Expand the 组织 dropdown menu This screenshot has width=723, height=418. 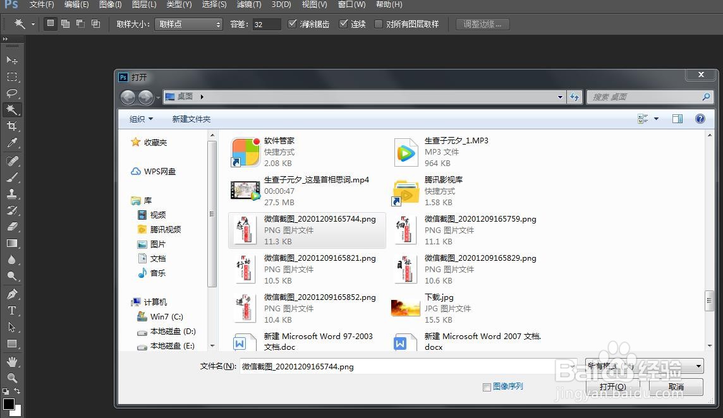point(141,119)
